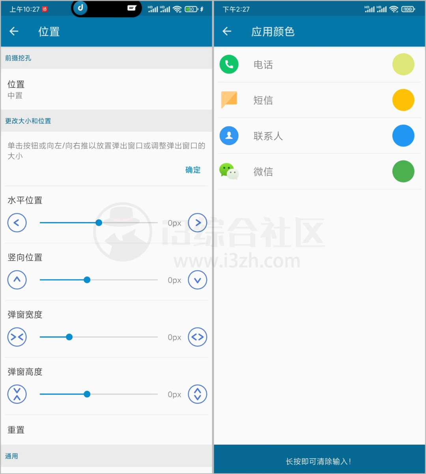Screen dimensions: 426x474
Task: Tap the battery indicator in left status bar
Action: coord(192,9)
